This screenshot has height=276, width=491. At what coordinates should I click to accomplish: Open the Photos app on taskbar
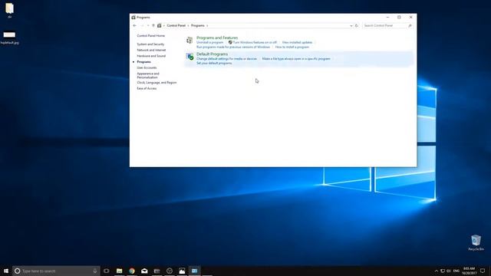click(x=182, y=271)
